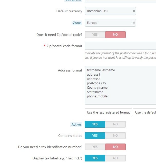Click the Zip/postal code format field
The image size is (156, 163).
click(120, 46)
